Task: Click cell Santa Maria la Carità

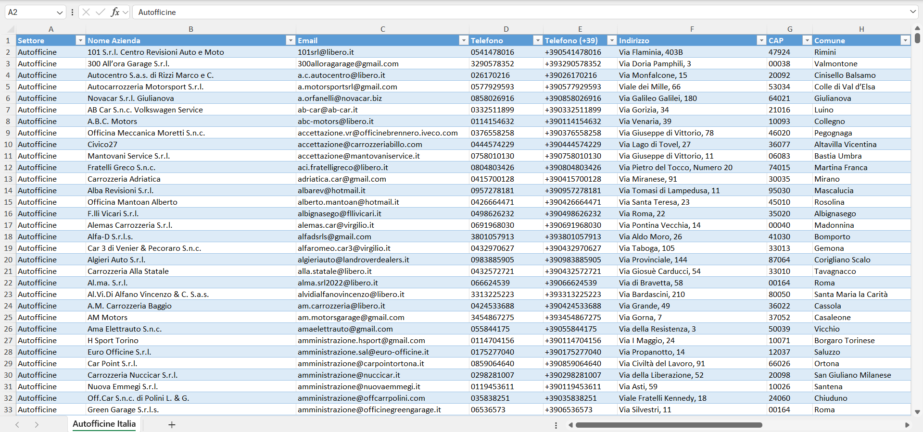Action: tap(861, 294)
